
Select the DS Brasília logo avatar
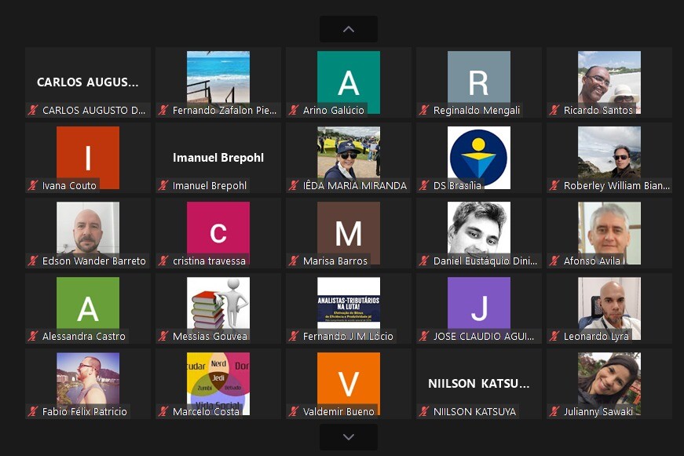pyautogui.click(x=478, y=155)
